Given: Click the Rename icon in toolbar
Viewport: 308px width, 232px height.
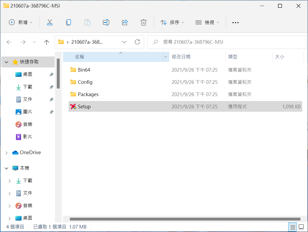Looking at the screenshot, I should pos(106,22).
